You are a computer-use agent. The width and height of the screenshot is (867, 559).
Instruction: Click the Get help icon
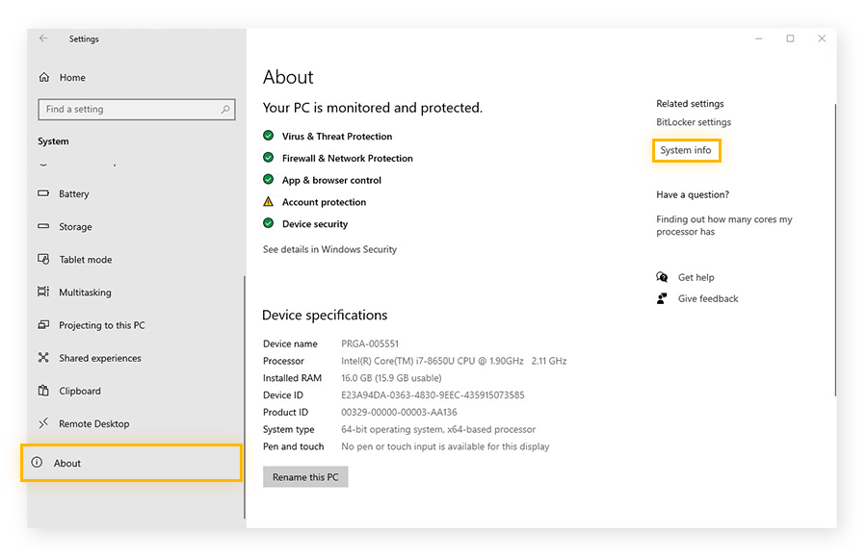[662, 276]
